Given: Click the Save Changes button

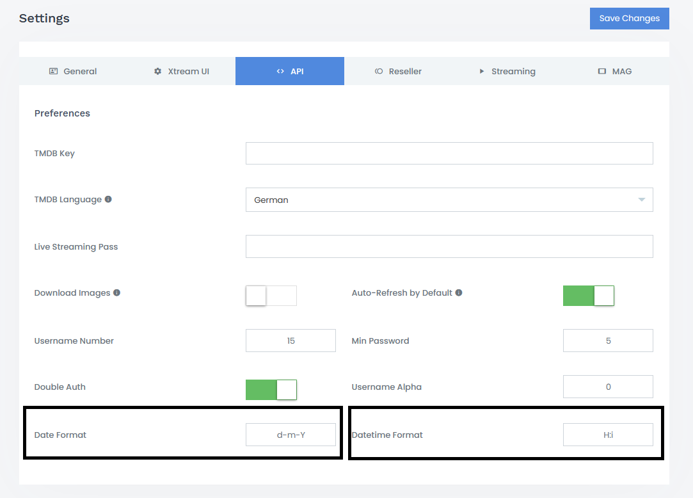Looking at the screenshot, I should tap(629, 19).
